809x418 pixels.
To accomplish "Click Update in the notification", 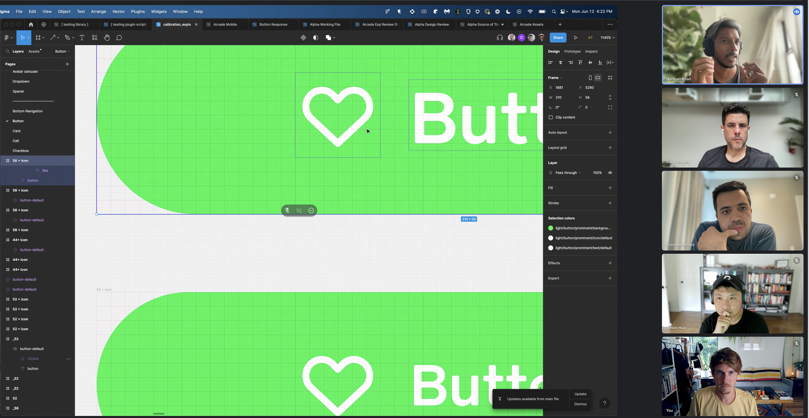I will [x=580, y=394].
